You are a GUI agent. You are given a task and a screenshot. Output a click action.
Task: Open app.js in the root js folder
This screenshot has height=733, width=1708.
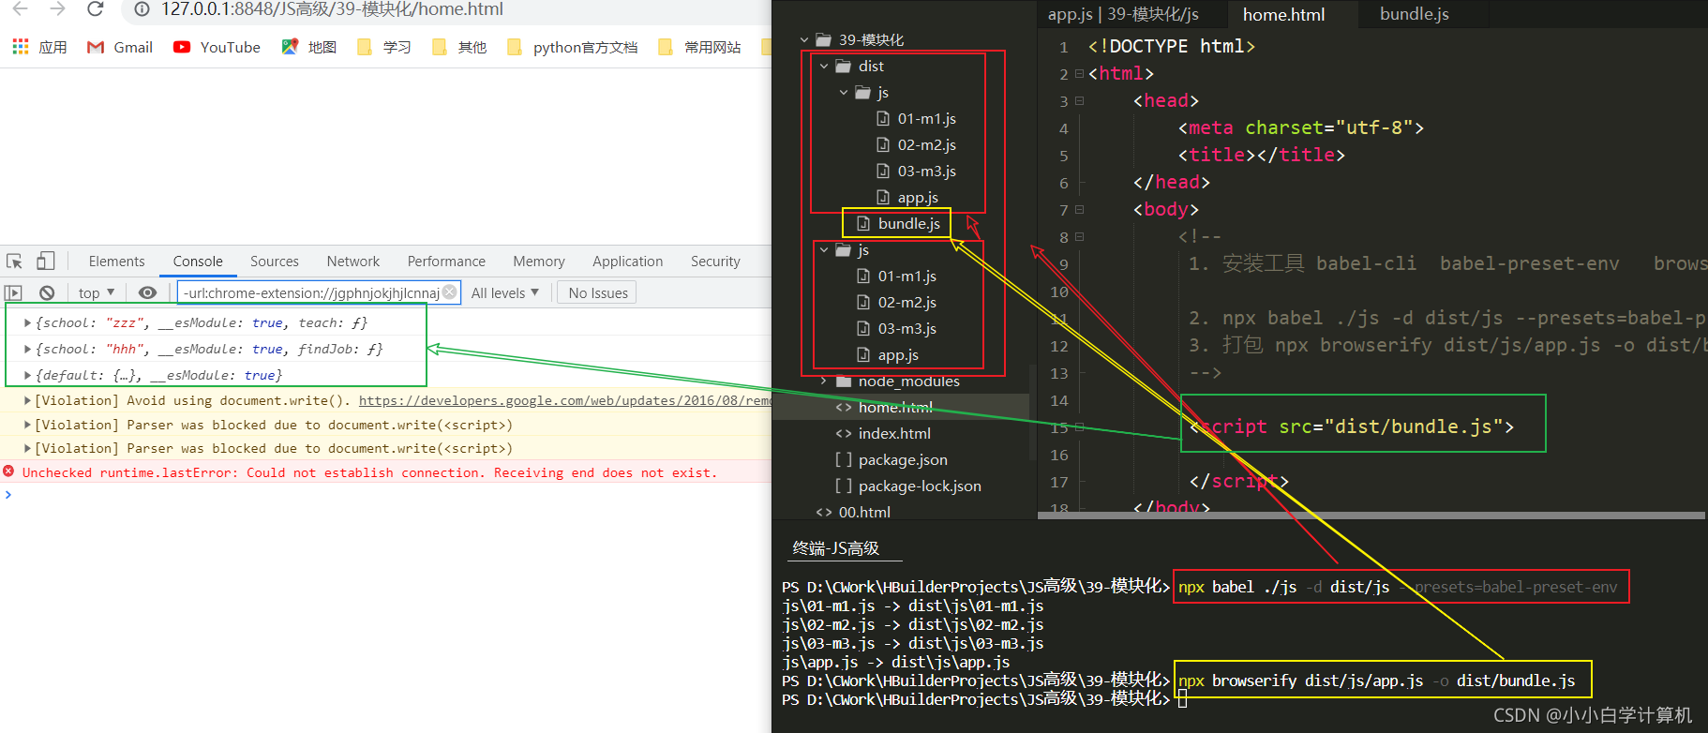[x=888, y=354]
